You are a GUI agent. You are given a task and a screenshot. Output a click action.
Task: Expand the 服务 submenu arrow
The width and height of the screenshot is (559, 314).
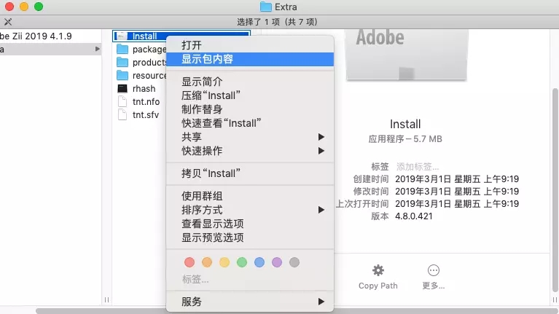321,302
